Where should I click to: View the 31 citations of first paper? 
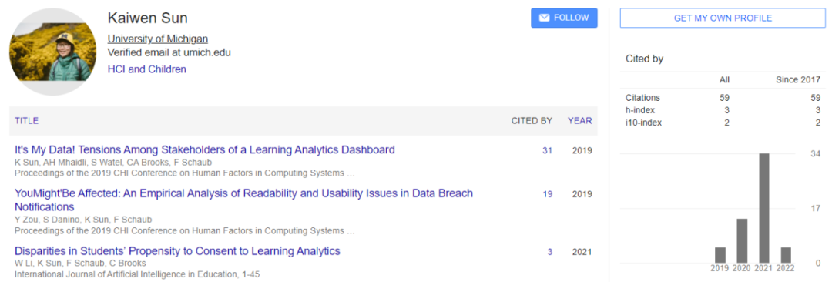click(x=547, y=151)
